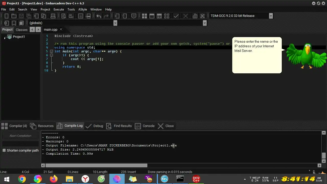
Task: Open the Windows Start menu
Action: [6, 179]
